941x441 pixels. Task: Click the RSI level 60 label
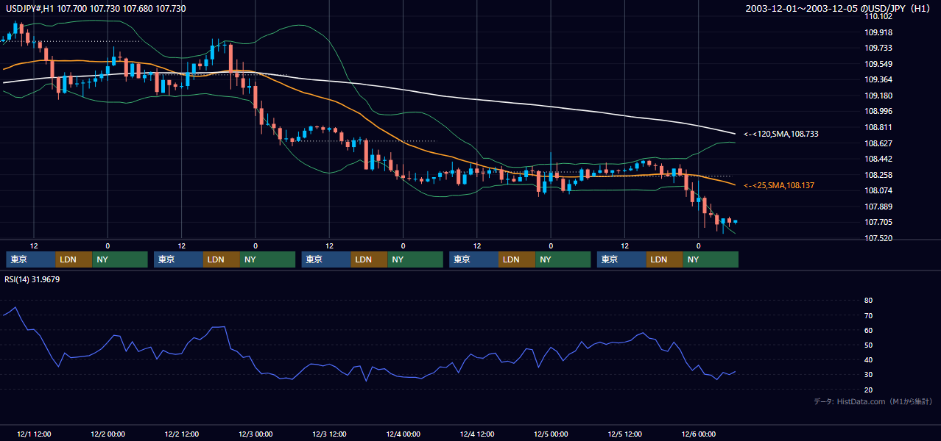[x=868, y=330]
